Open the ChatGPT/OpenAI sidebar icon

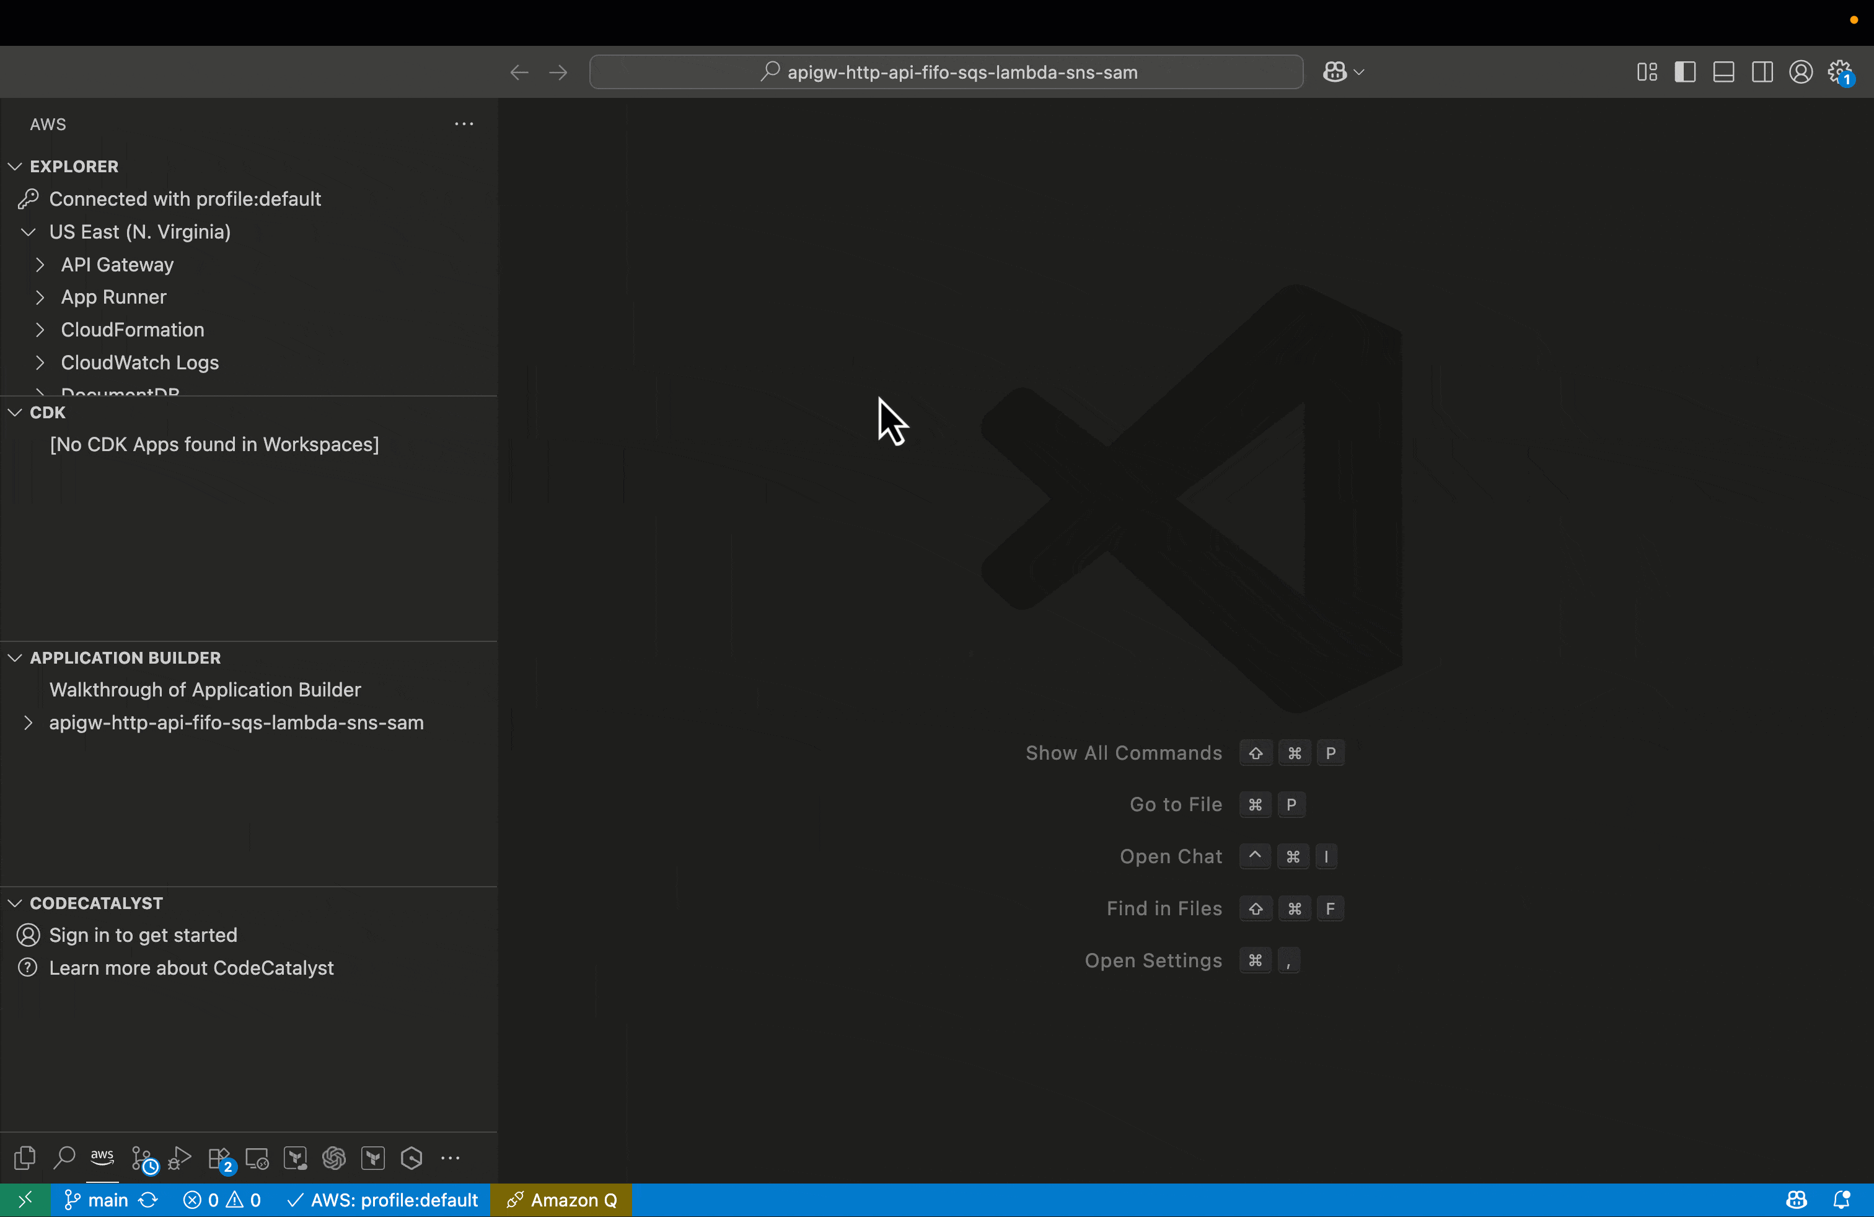tap(334, 1158)
